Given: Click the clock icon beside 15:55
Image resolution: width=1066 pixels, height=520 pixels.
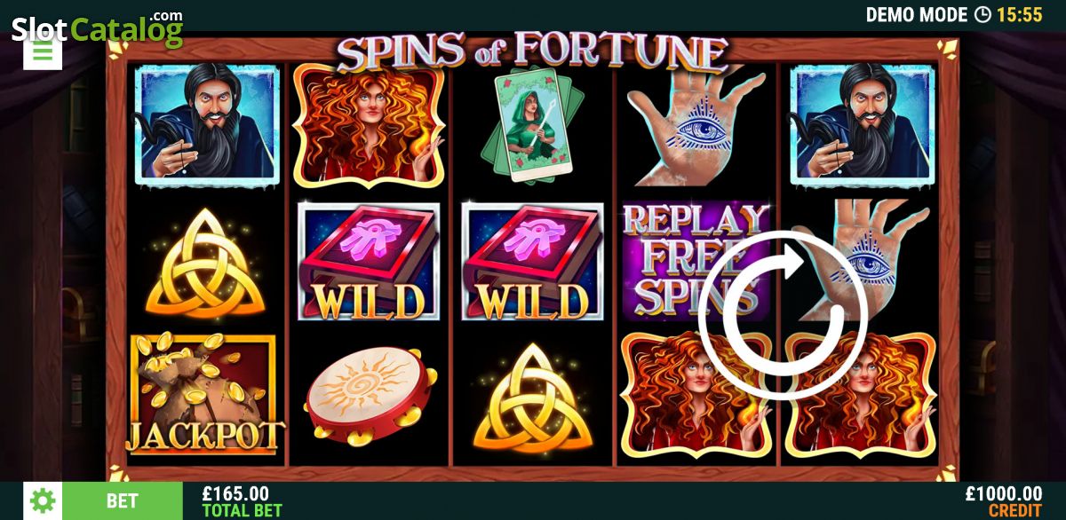Looking at the screenshot, I should (x=982, y=14).
